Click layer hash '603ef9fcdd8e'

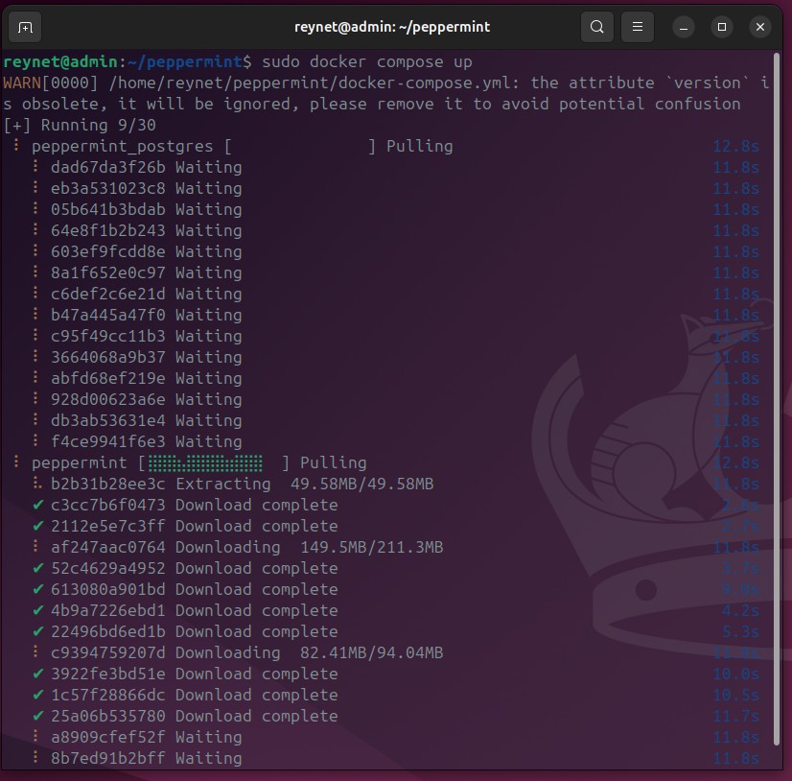(x=108, y=251)
